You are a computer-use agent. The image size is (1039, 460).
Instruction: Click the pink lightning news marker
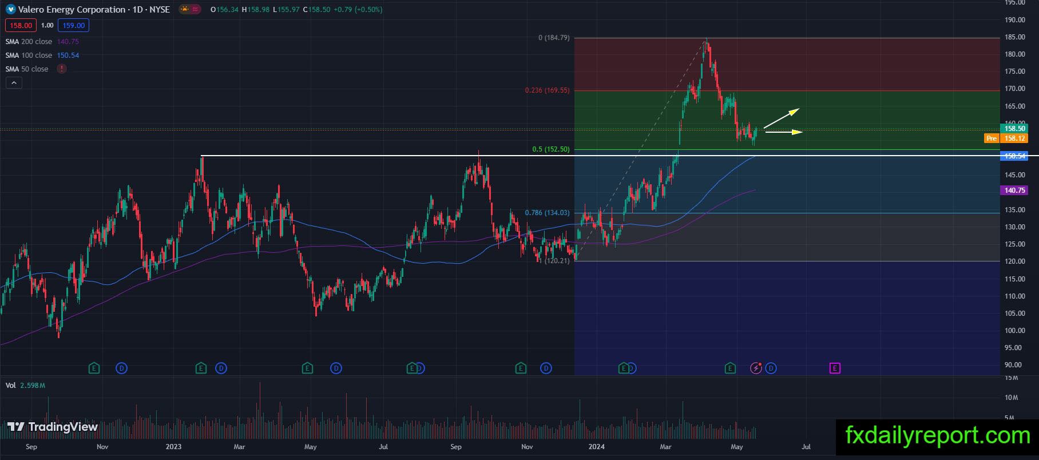click(756, 368)
